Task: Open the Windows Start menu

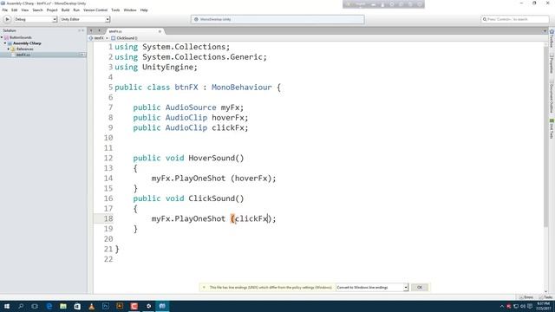Action: click(x=7, y=306)
